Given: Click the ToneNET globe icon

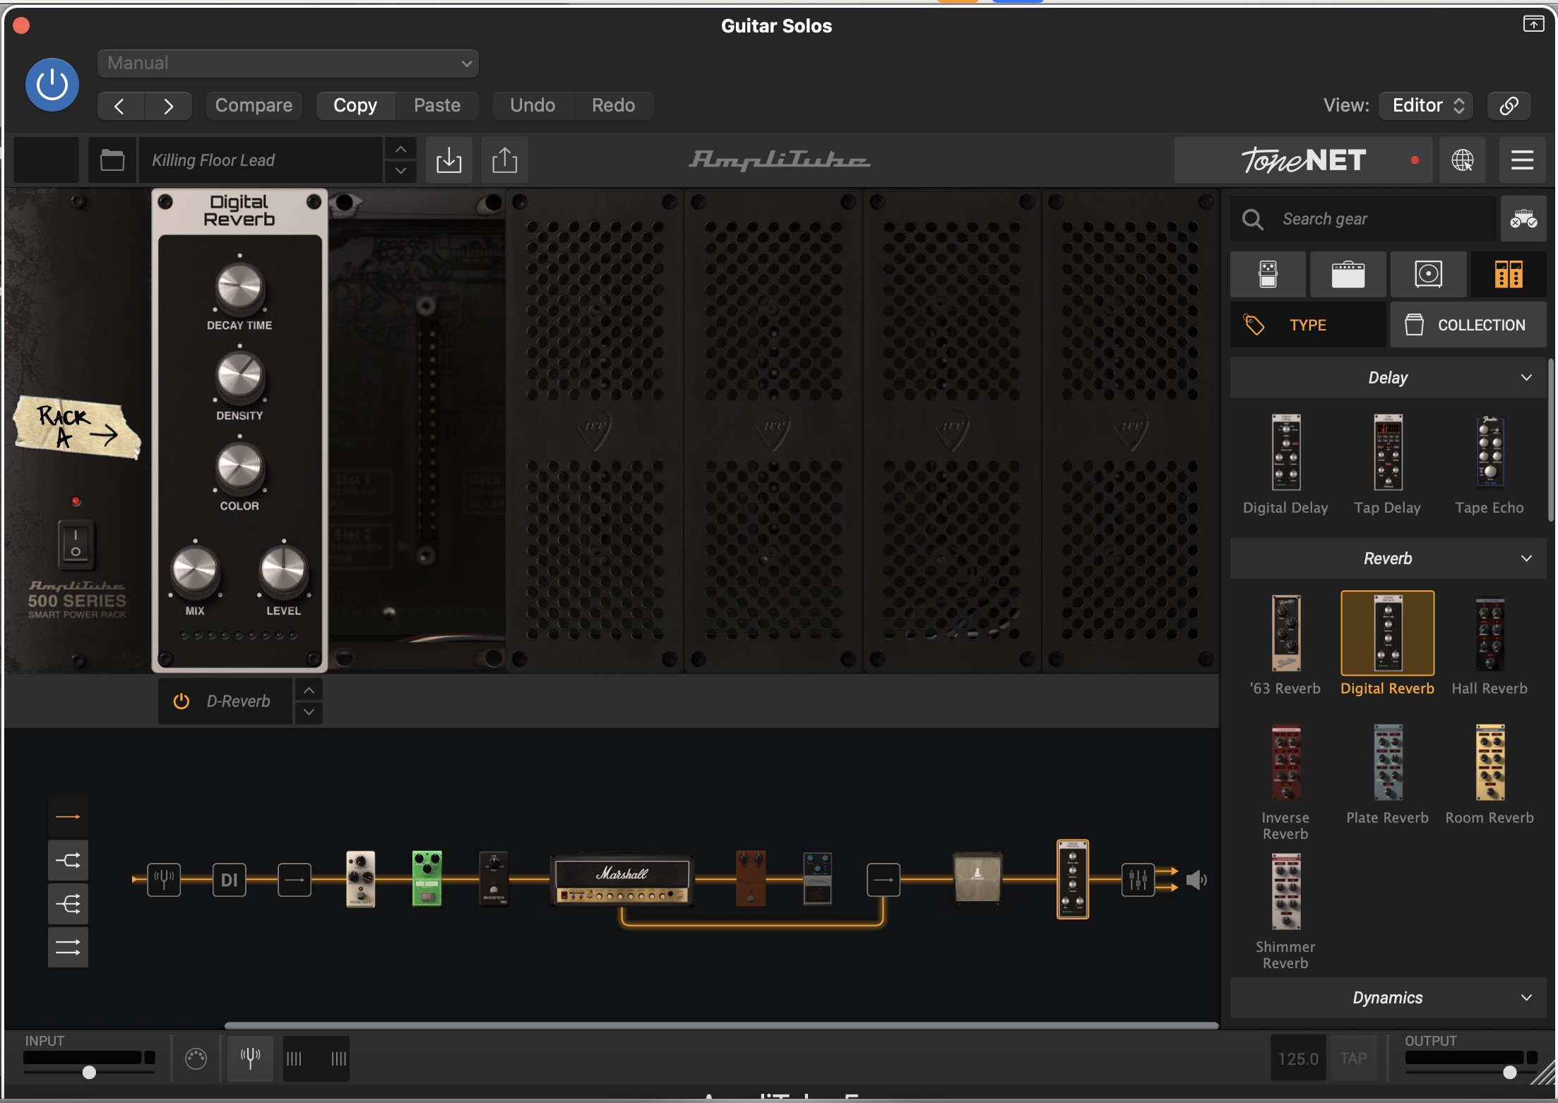Looking at the screenshot, I should 1462,160.
